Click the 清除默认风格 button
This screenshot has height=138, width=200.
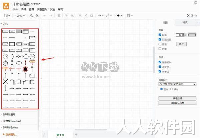pos(177,103)
